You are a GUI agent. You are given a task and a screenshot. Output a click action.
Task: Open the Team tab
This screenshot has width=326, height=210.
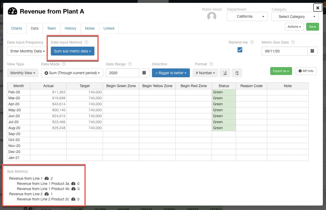coord(51,28)
